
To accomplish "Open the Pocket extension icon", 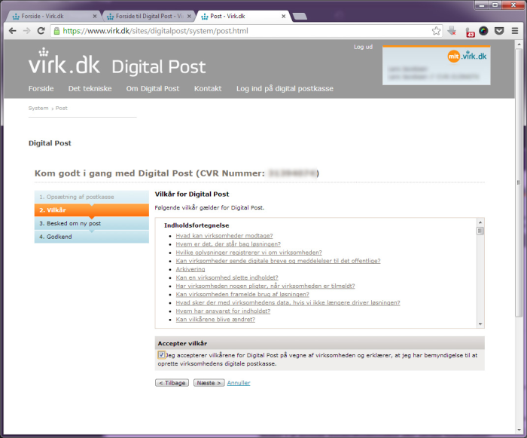I will [x=499, y=31].
